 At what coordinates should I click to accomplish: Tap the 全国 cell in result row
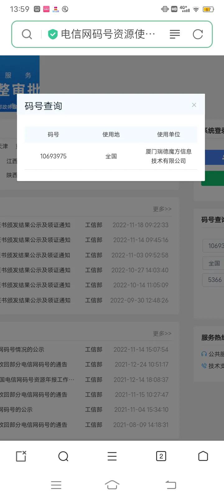click(111, 156)
